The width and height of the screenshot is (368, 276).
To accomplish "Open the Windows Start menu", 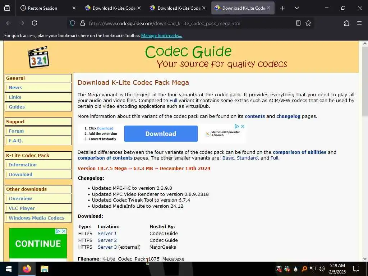I will click(x=9, y=269).
